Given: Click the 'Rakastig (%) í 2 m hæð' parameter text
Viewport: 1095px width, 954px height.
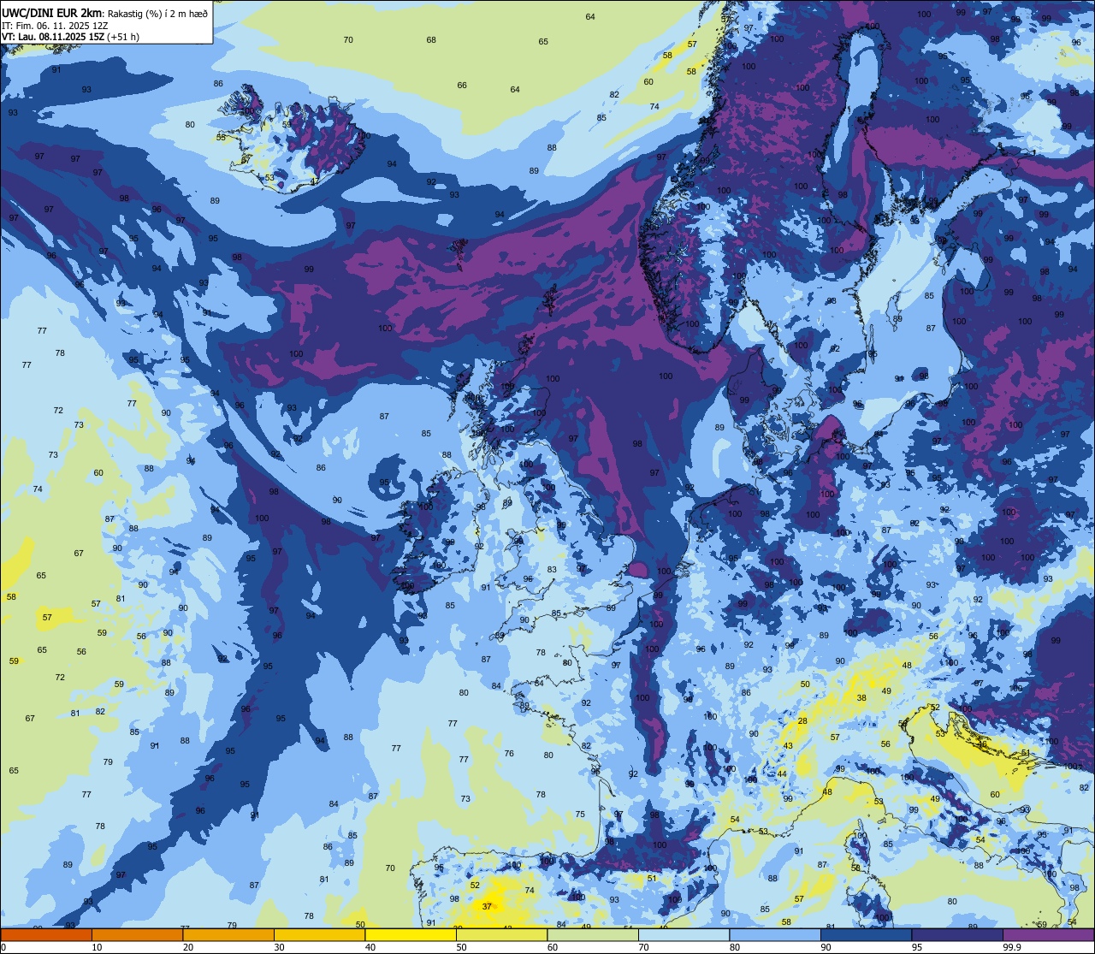Looking at the screenshot, I should click(x=158, y=13).
